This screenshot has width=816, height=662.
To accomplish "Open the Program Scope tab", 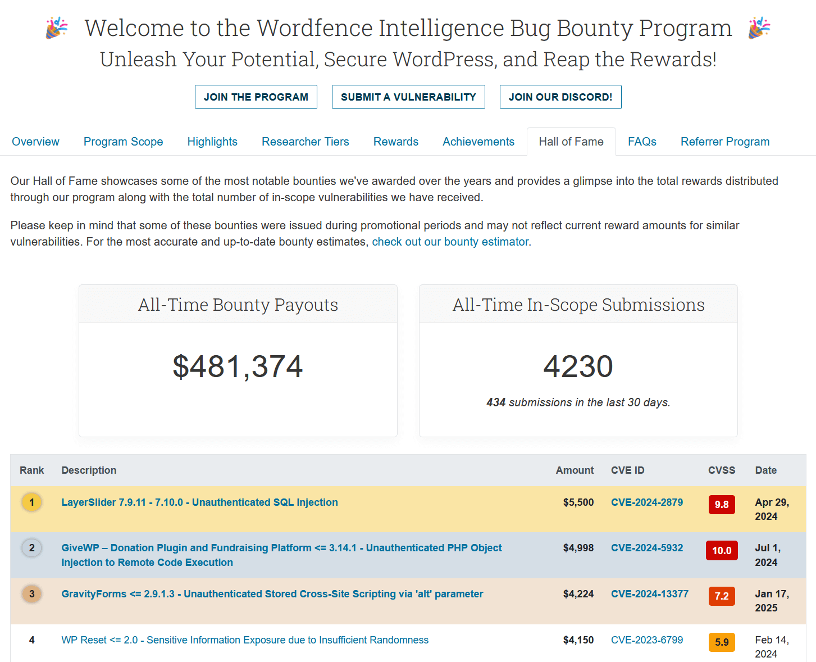I will [123, 142].
